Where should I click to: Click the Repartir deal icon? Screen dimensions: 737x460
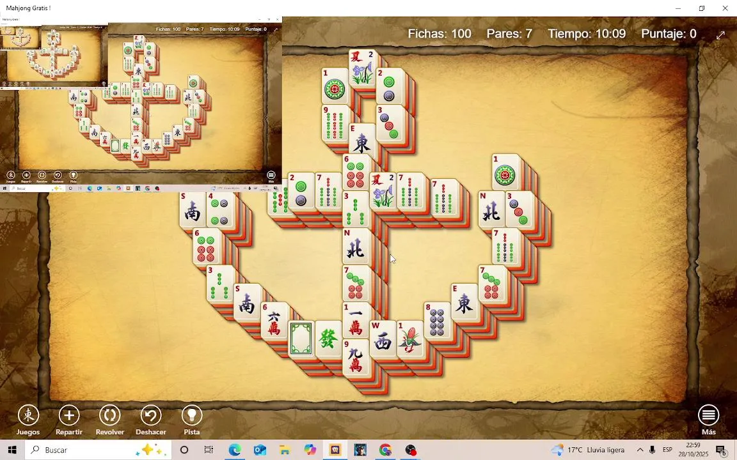pos(69,415)
